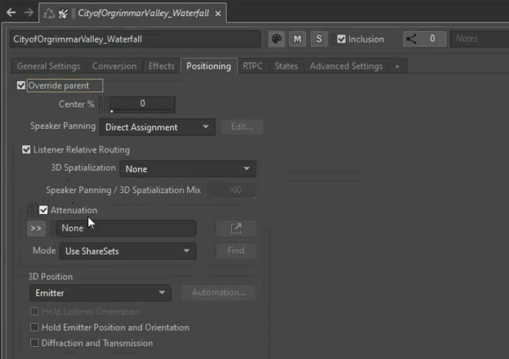
Task: Open the Mode Use ShareSets dropdown
Action: [127, 251]
